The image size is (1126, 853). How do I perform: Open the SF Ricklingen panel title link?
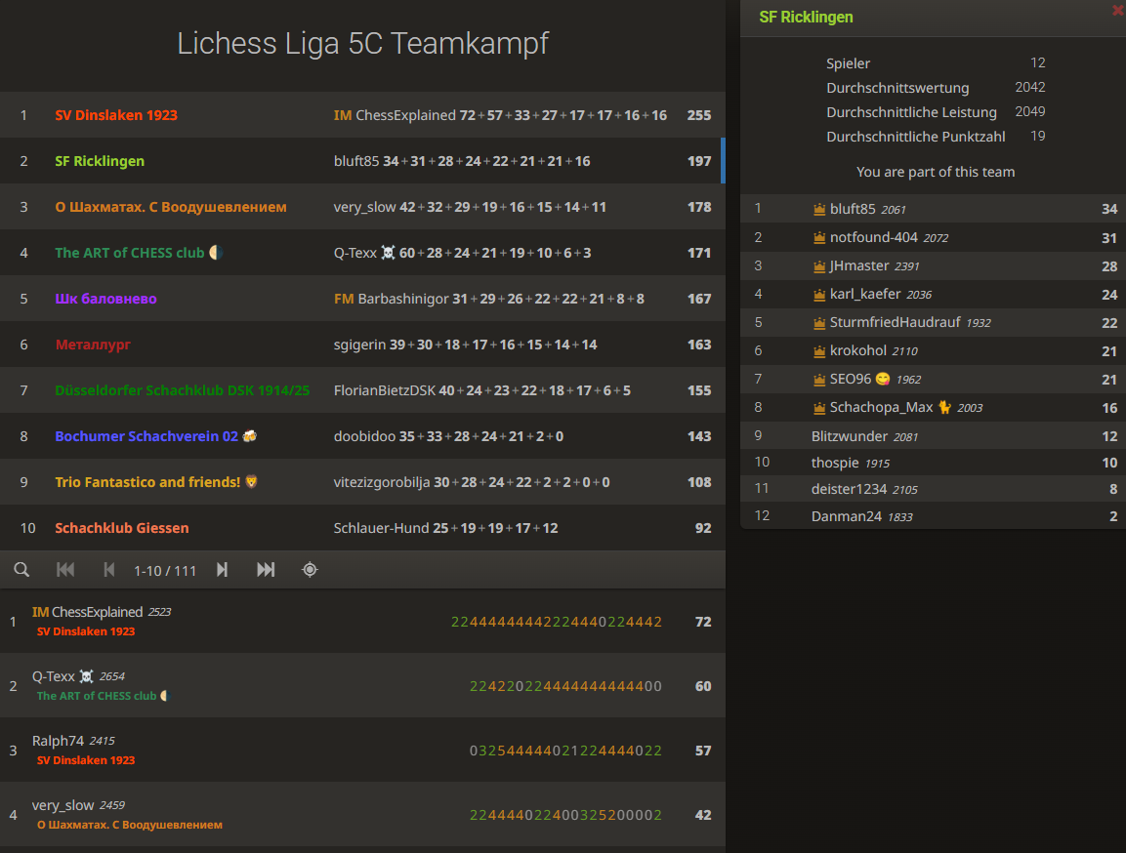806,18
